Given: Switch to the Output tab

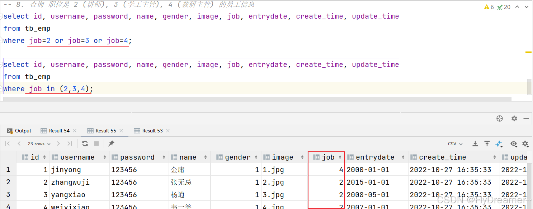Looking at the screenshot, I should point(19,131).
